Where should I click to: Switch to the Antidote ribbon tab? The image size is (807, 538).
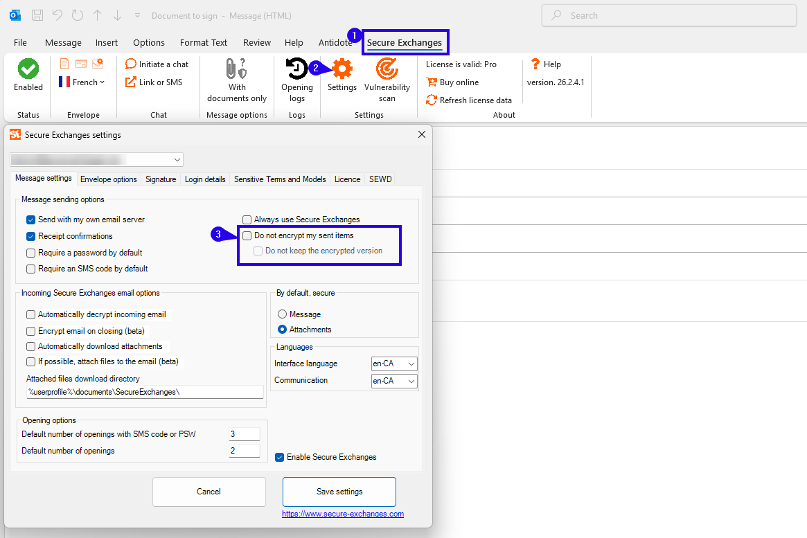click(x=335, y=43)
